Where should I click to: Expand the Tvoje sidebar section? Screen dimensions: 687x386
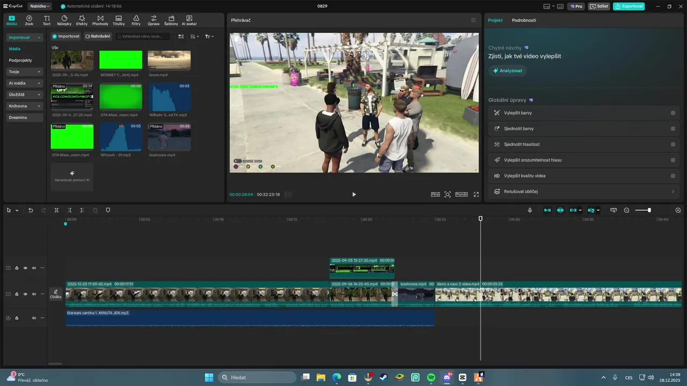(x=25, y=72)
